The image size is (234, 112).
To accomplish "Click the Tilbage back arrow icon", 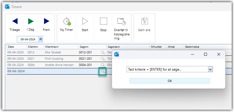I will click(x=15, y=21).
